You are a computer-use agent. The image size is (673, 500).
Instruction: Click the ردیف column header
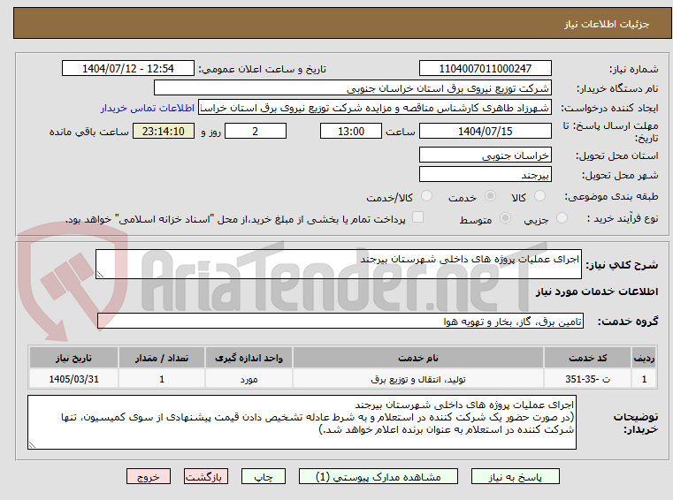644,358
